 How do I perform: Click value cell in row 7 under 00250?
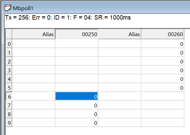(x=76, y=105)
